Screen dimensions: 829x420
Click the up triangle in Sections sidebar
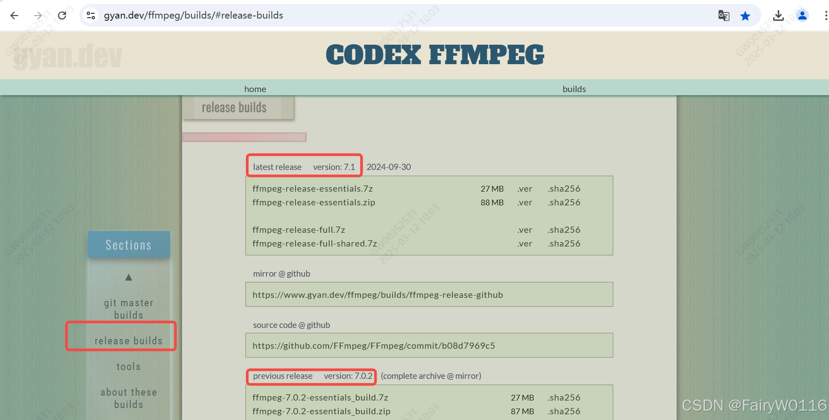click(x=128, y=277)
